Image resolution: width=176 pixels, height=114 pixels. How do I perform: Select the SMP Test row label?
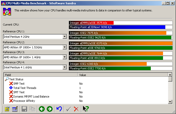coord(19,84)
